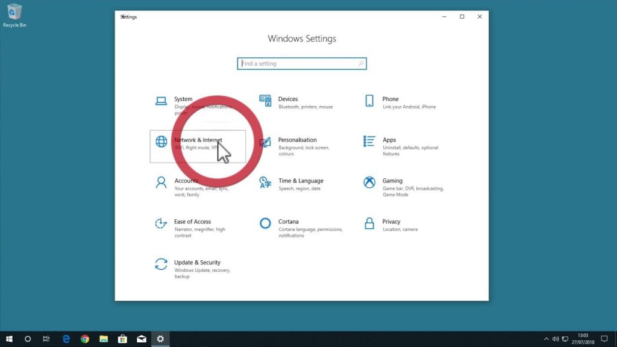Open Mail app from the taskbar
The height and width of the screenshot is (347, 617).
[141, 339]
